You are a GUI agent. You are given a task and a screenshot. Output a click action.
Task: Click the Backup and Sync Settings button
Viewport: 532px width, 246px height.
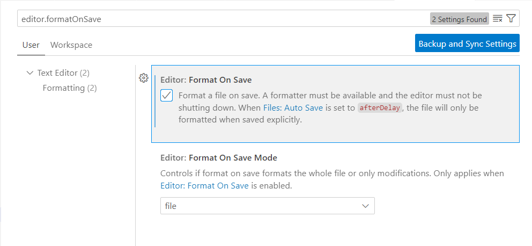467,44
